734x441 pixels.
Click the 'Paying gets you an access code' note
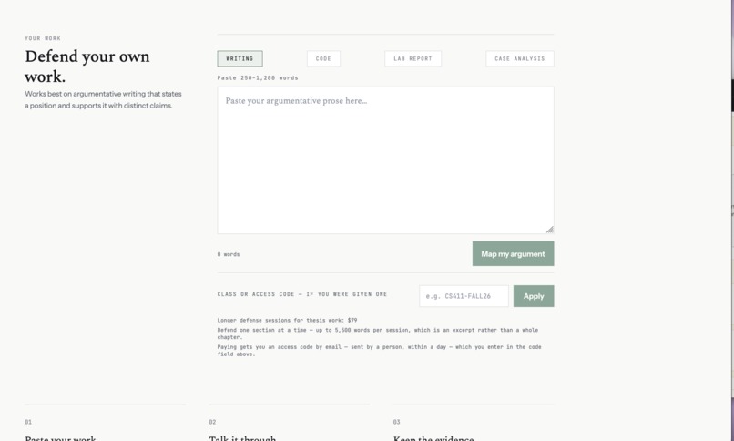click(379, 350)
